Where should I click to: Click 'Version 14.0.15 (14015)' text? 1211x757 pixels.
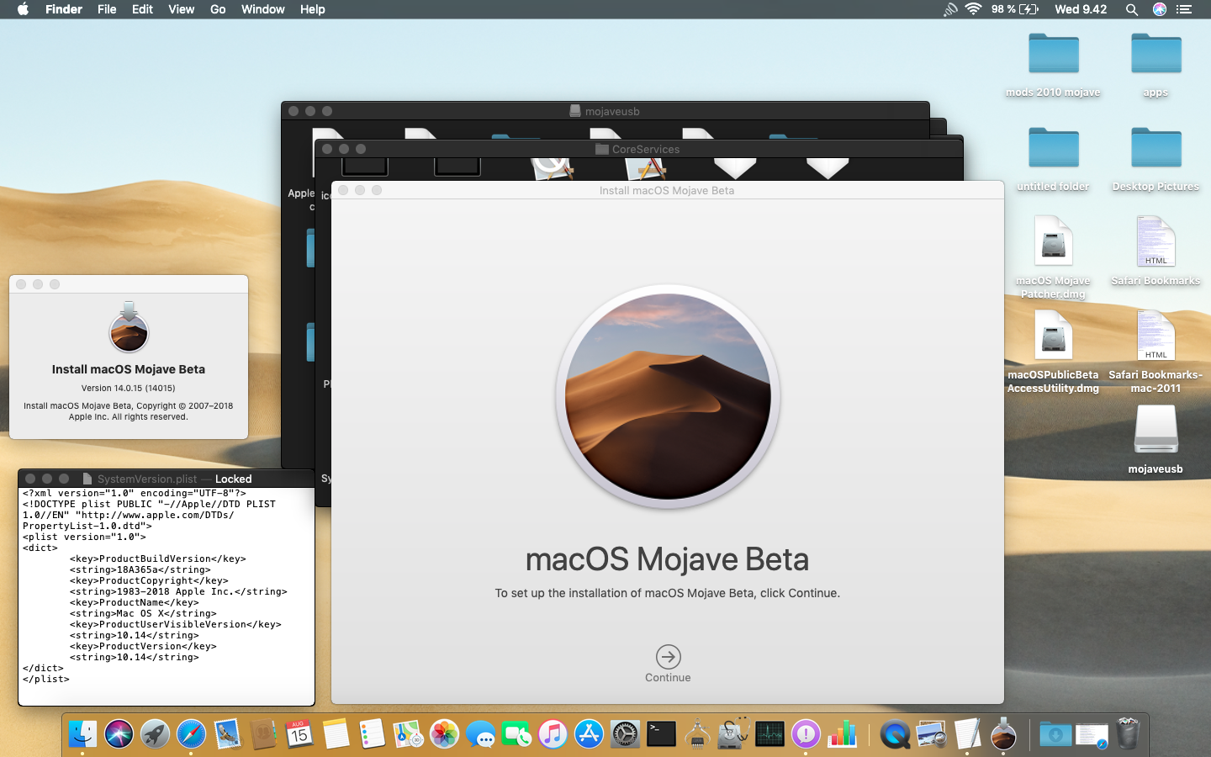pyautogui.click(x=129, y=388)
